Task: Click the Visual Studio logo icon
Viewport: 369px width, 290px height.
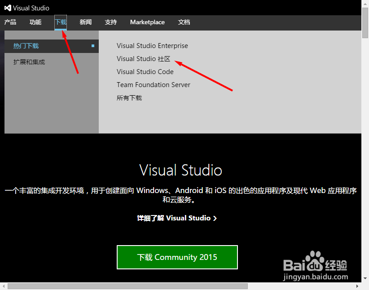Action: (x=8, y=8)
